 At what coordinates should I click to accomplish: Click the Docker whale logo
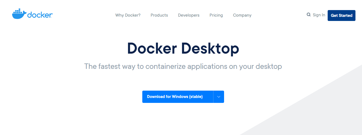pos(32,14)
